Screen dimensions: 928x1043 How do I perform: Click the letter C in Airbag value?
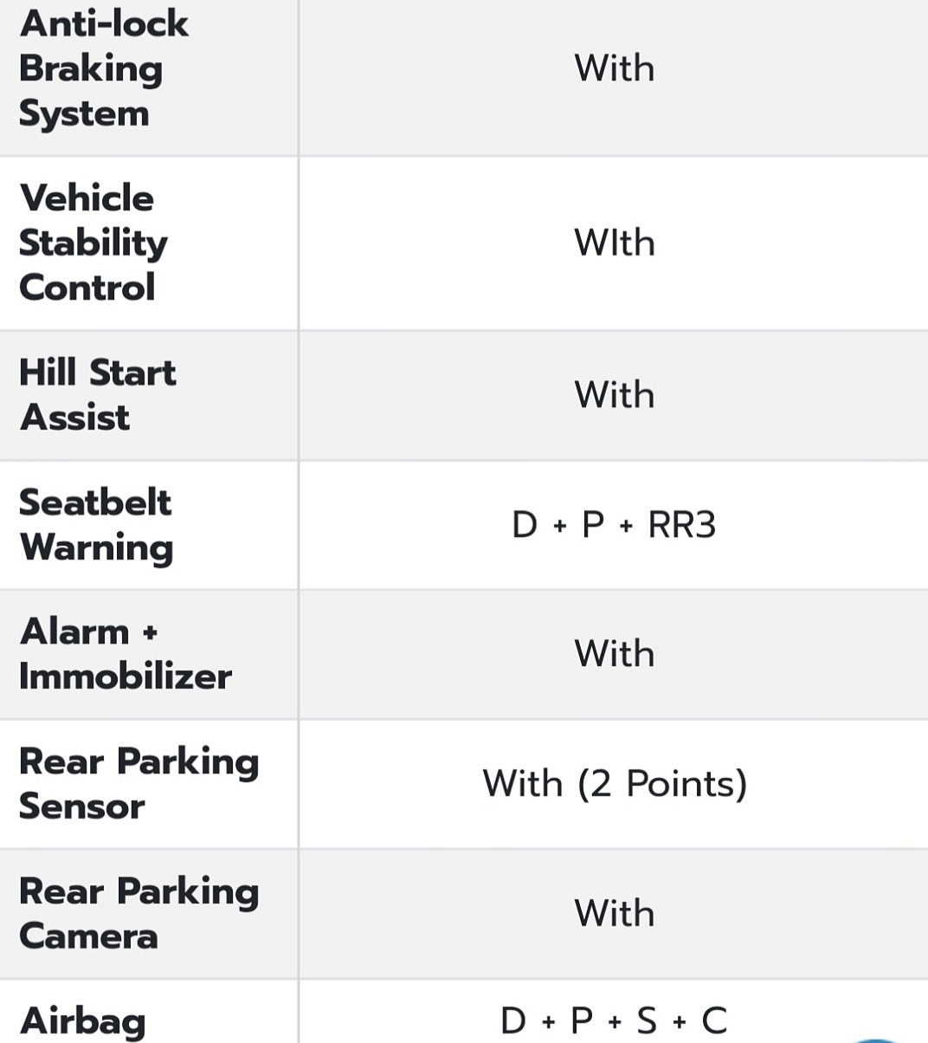point(714,1021)
